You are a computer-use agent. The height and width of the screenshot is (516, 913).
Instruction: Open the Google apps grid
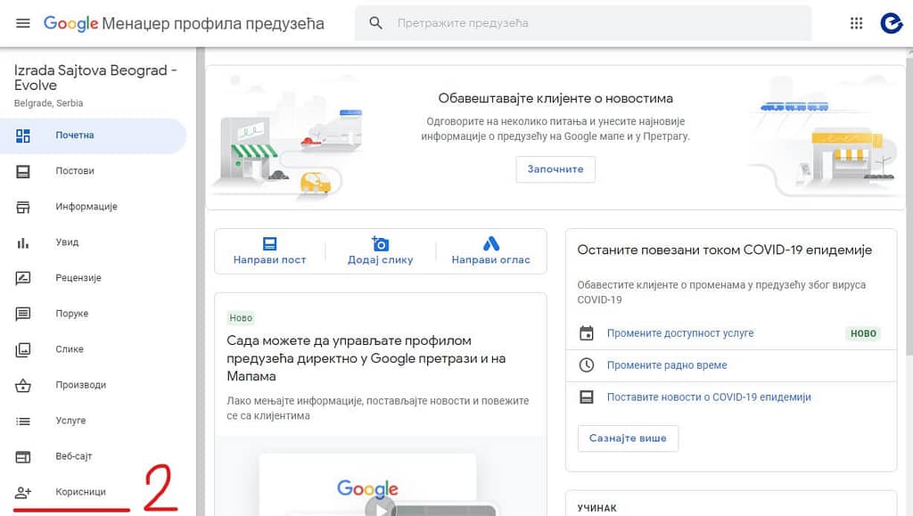(857, 23)
